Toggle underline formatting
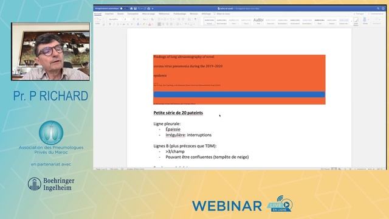Screen dimensions: 389x219 tap(118, 24)
